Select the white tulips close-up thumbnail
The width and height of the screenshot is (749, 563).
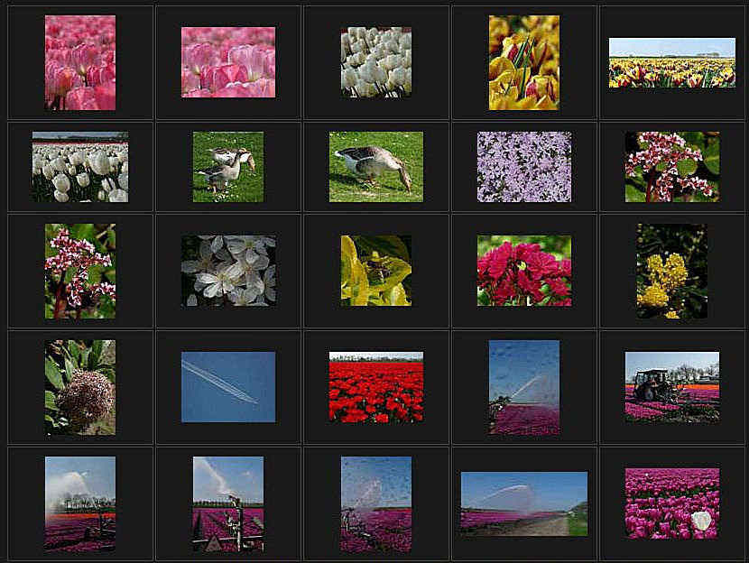(x=376, y=62)
